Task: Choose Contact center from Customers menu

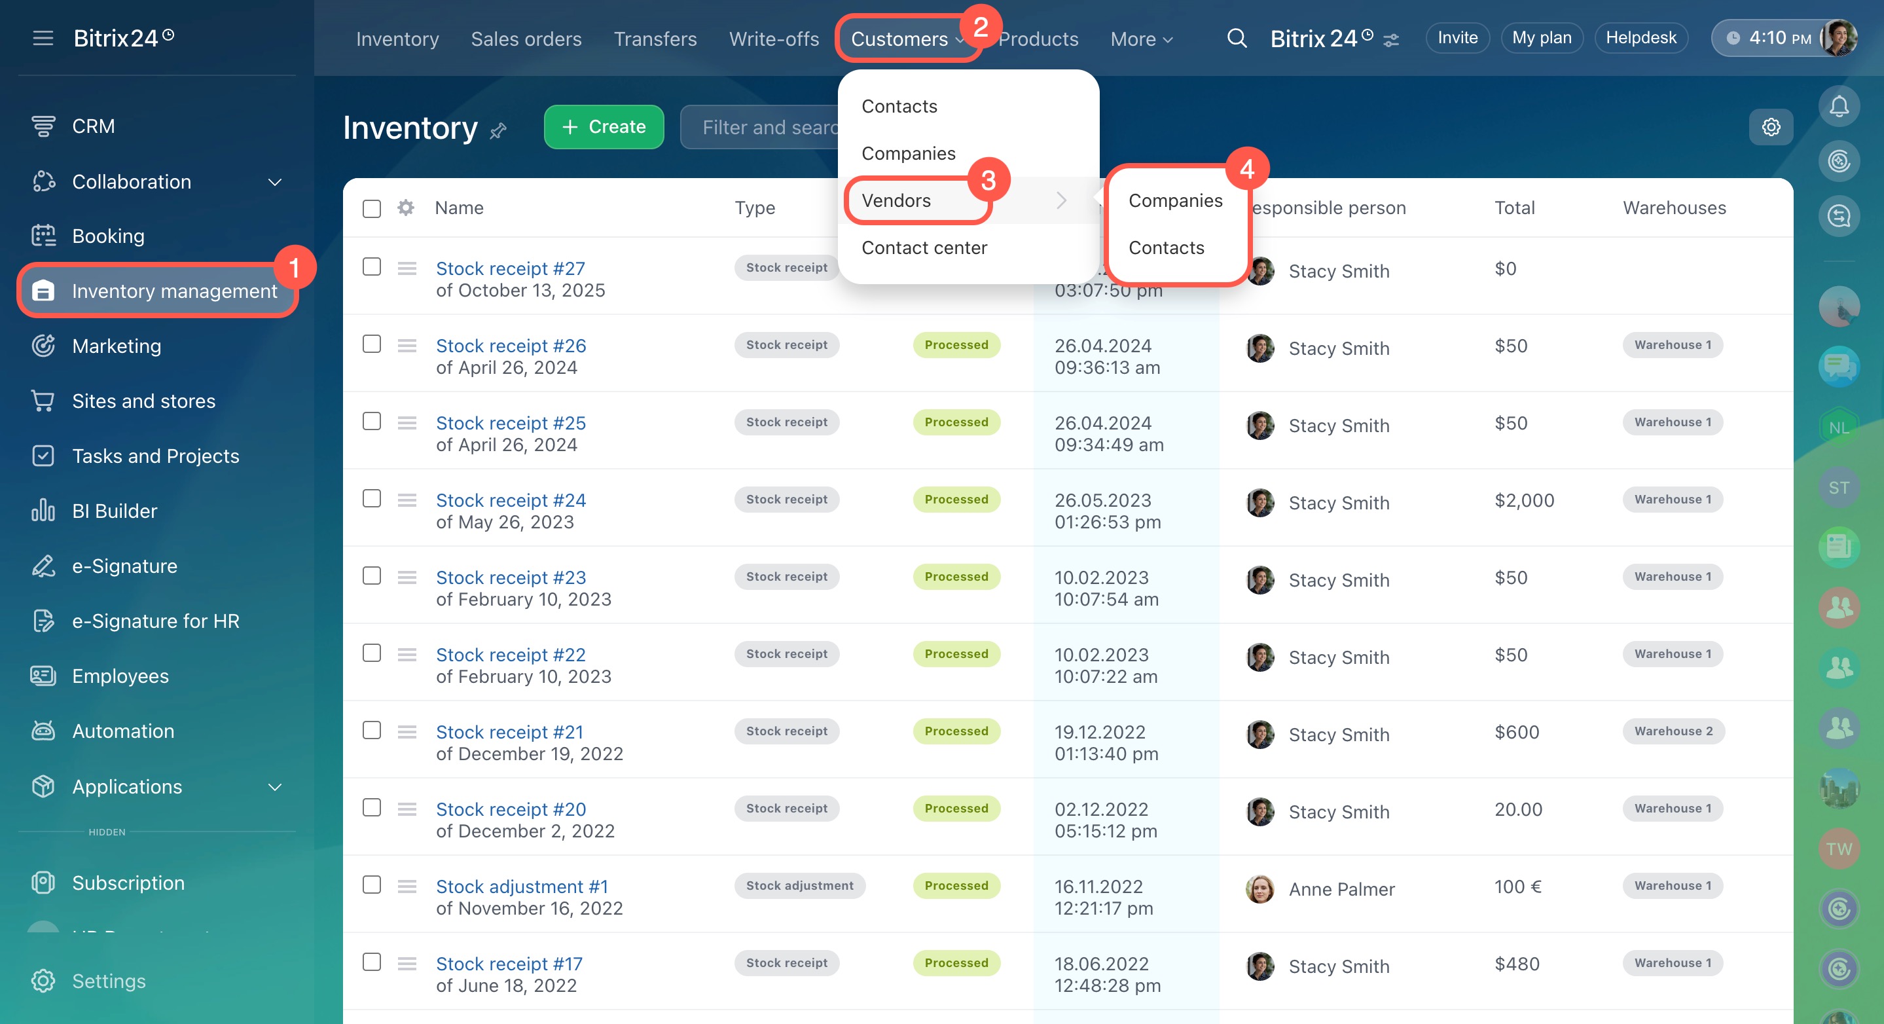Action: click(x=924, y=248)
